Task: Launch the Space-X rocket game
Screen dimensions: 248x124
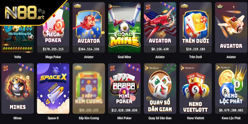Action: tap(53, 89)
